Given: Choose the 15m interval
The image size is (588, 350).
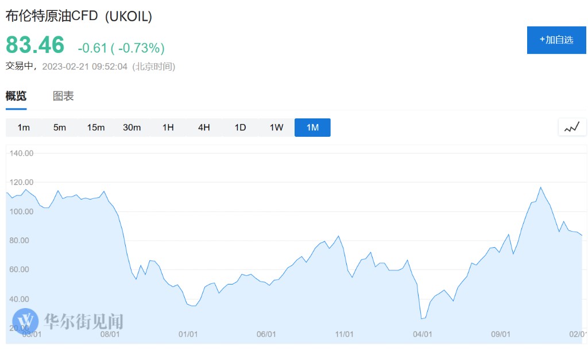Looking at the screenshot, I should pyautogui.click(x=96, y=128).
